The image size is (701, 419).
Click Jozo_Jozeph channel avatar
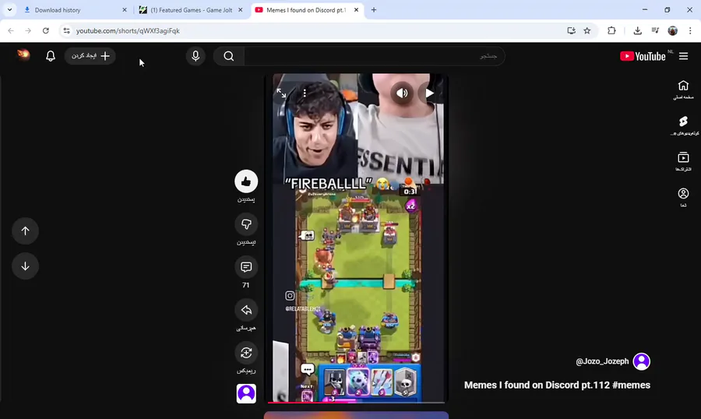642,361
